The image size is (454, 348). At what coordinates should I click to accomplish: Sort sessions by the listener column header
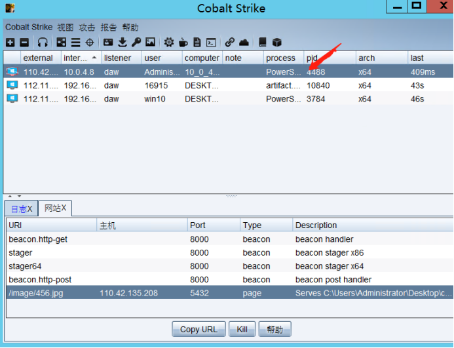[x=122, y=58]
